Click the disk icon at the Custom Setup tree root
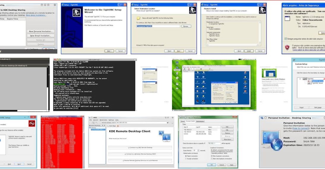The width and height of the screenshot is (325, 170). [x=305, y=79]
